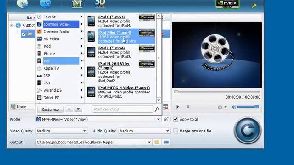294x165 pixels.
Task: Click the Start searching input field
Action: (x=123, y=109)
